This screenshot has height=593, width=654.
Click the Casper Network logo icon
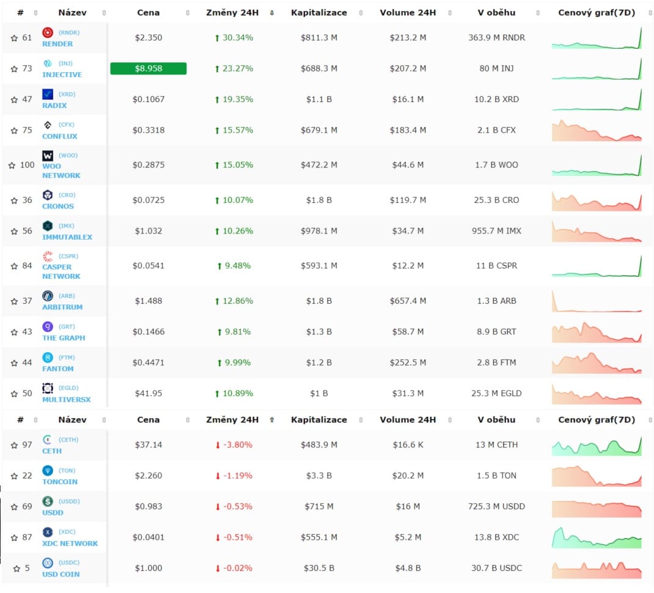click(x=48, y=256)
